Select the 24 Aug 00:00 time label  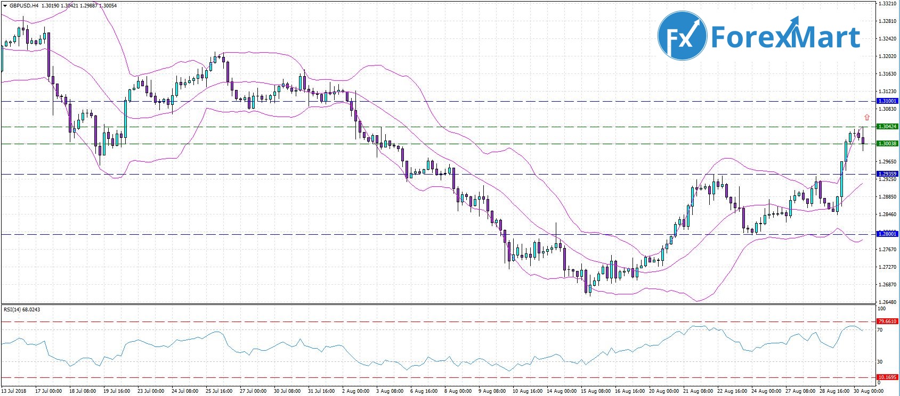[766, 391]
